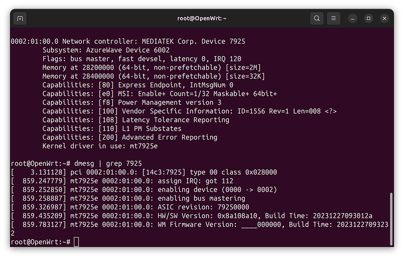
Task: Click the terminal vertical scrollbar
Action: 391,218
